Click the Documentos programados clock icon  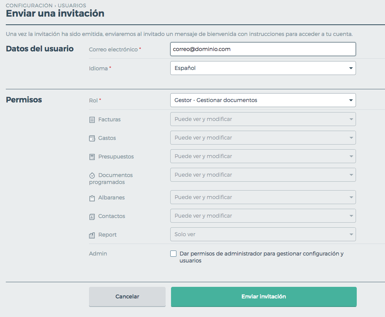[92, 176]
